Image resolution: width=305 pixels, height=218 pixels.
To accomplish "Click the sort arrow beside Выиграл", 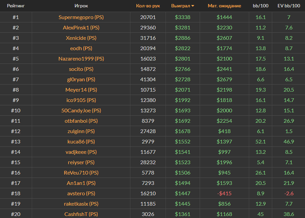I will (193, 6).
